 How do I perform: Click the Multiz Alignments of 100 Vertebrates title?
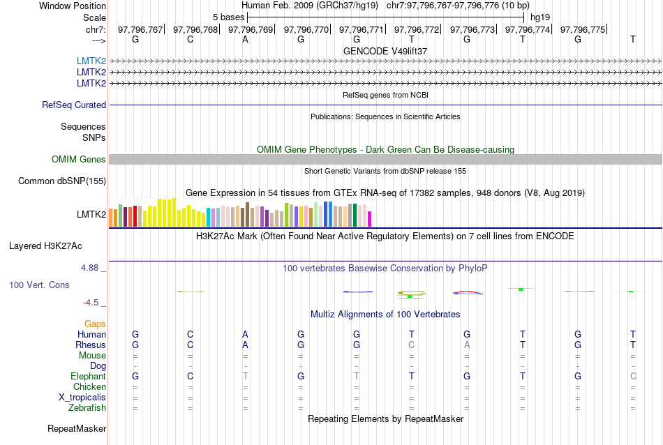pos(385,315)
